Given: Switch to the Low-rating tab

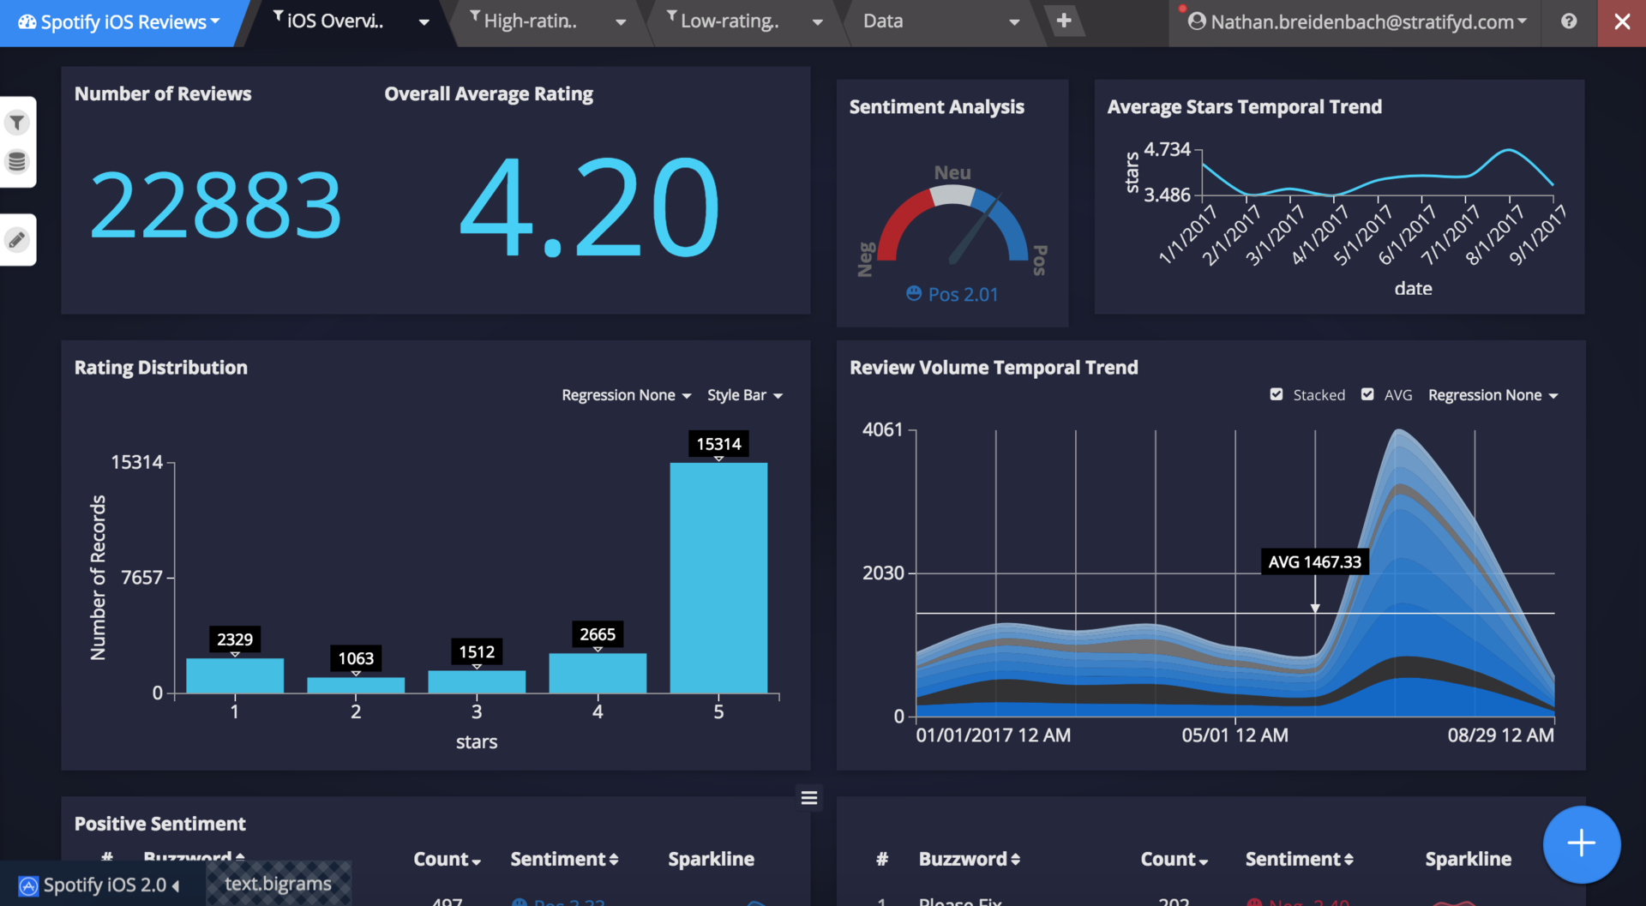Looking at the screenshot, I should 729,21.
